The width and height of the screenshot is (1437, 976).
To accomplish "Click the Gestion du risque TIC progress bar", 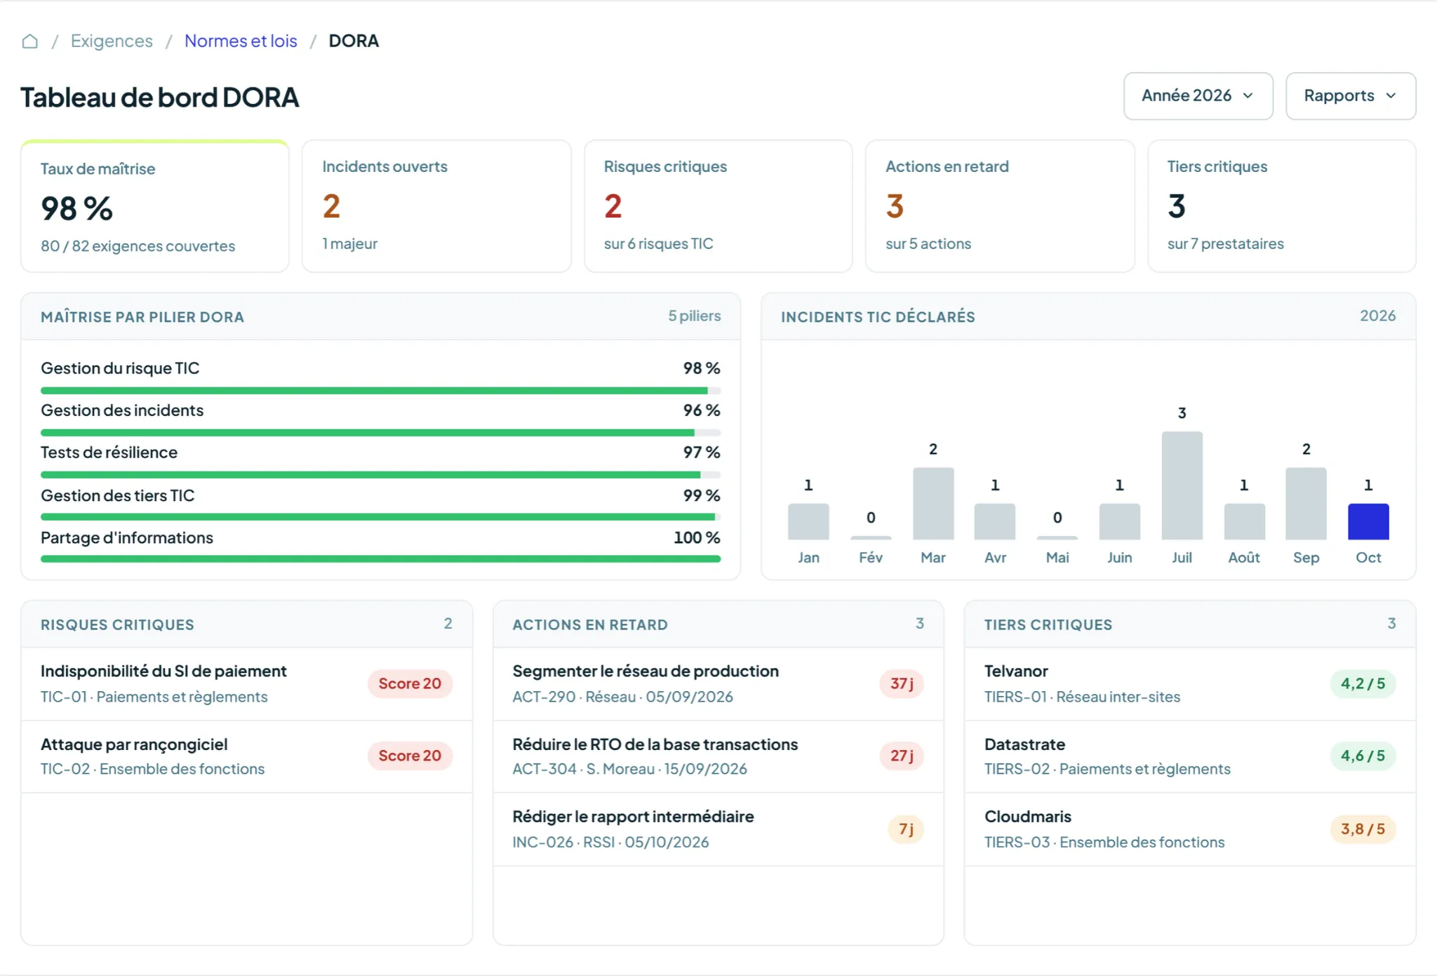I will [x=380, y=391].
